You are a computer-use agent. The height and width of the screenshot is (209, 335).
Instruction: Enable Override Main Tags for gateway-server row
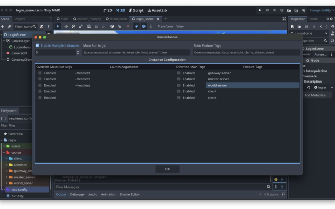tap(178, 73)
